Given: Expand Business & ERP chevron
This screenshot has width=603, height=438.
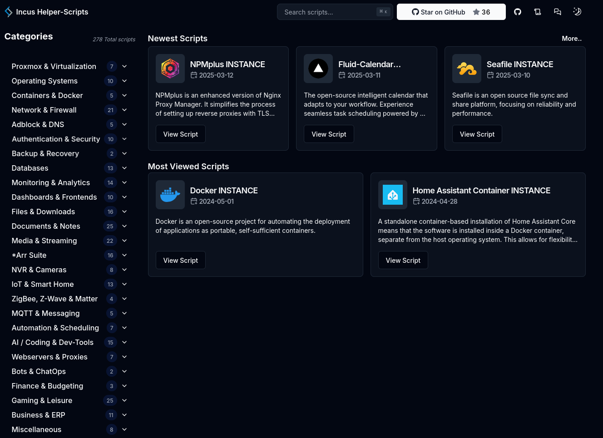Looking at the screenshot, I should point(124,415).
